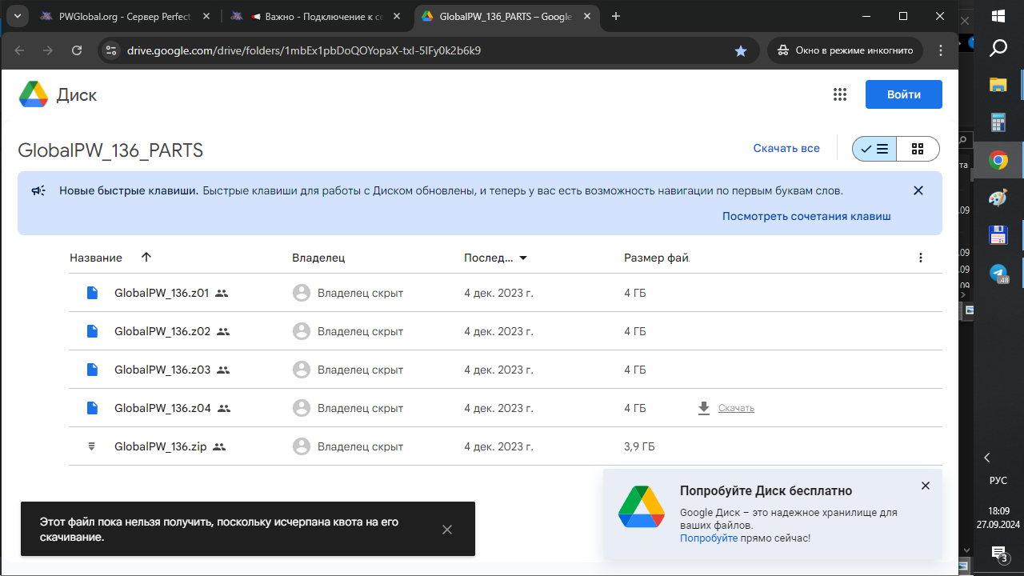Switch to grid view layout
1024x576 pixels.
918,149
